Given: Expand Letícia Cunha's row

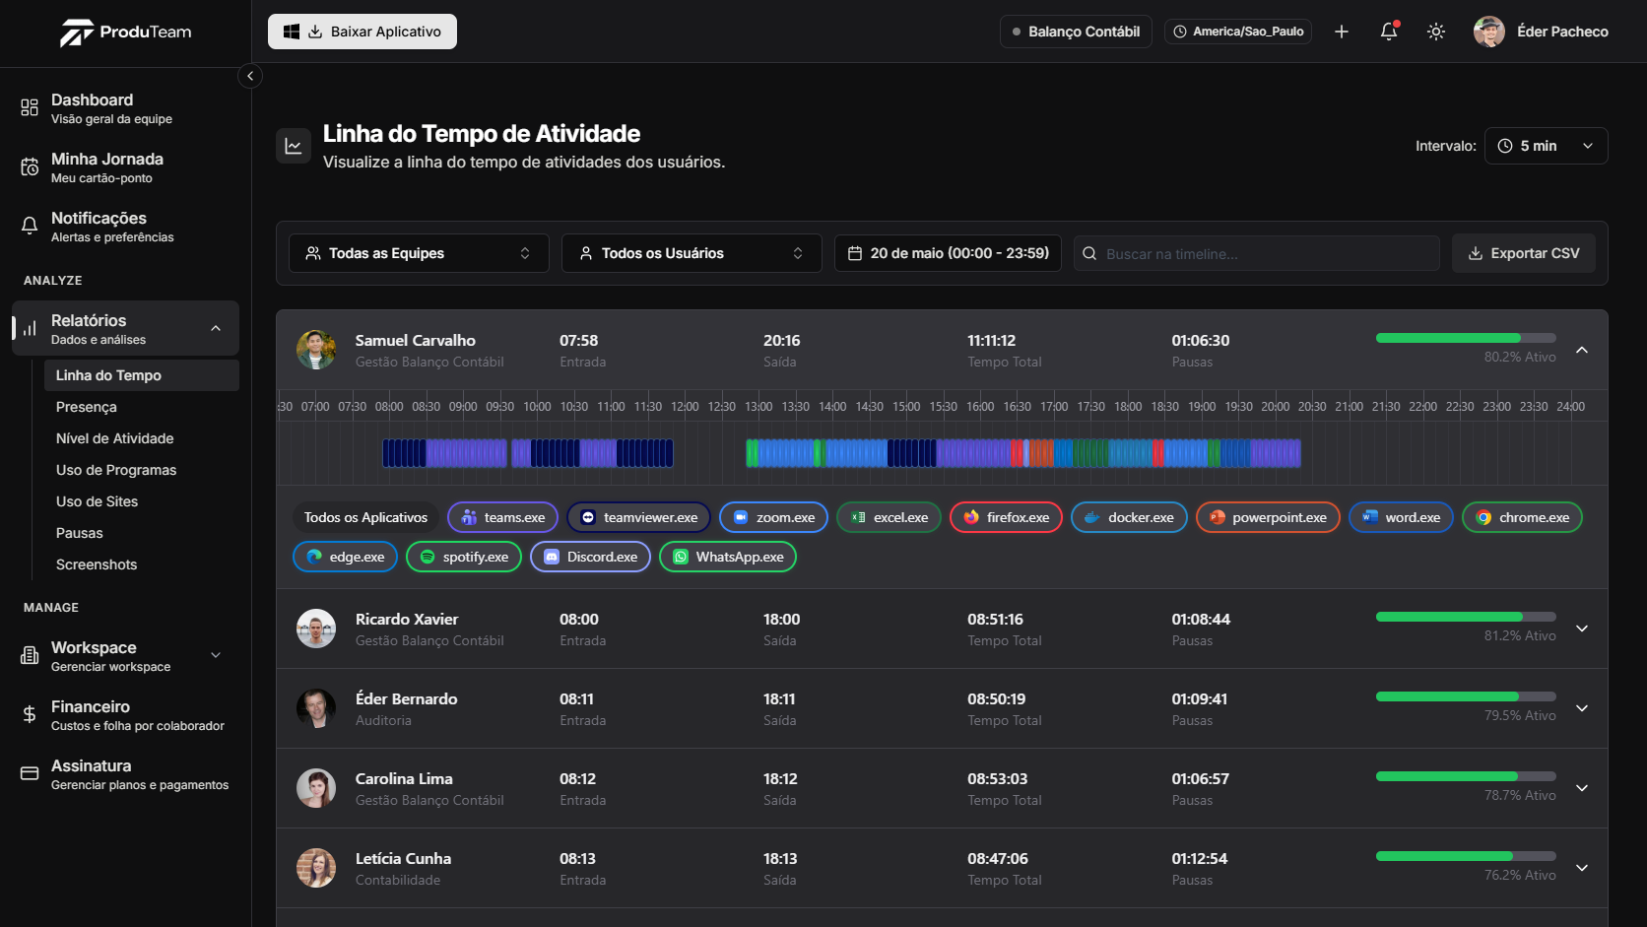Looking at the screenshot, I should pos(1582,868).
